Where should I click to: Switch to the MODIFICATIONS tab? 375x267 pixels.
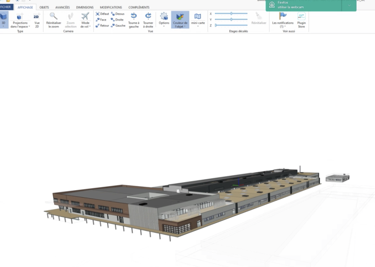click(x=111, y=7)
